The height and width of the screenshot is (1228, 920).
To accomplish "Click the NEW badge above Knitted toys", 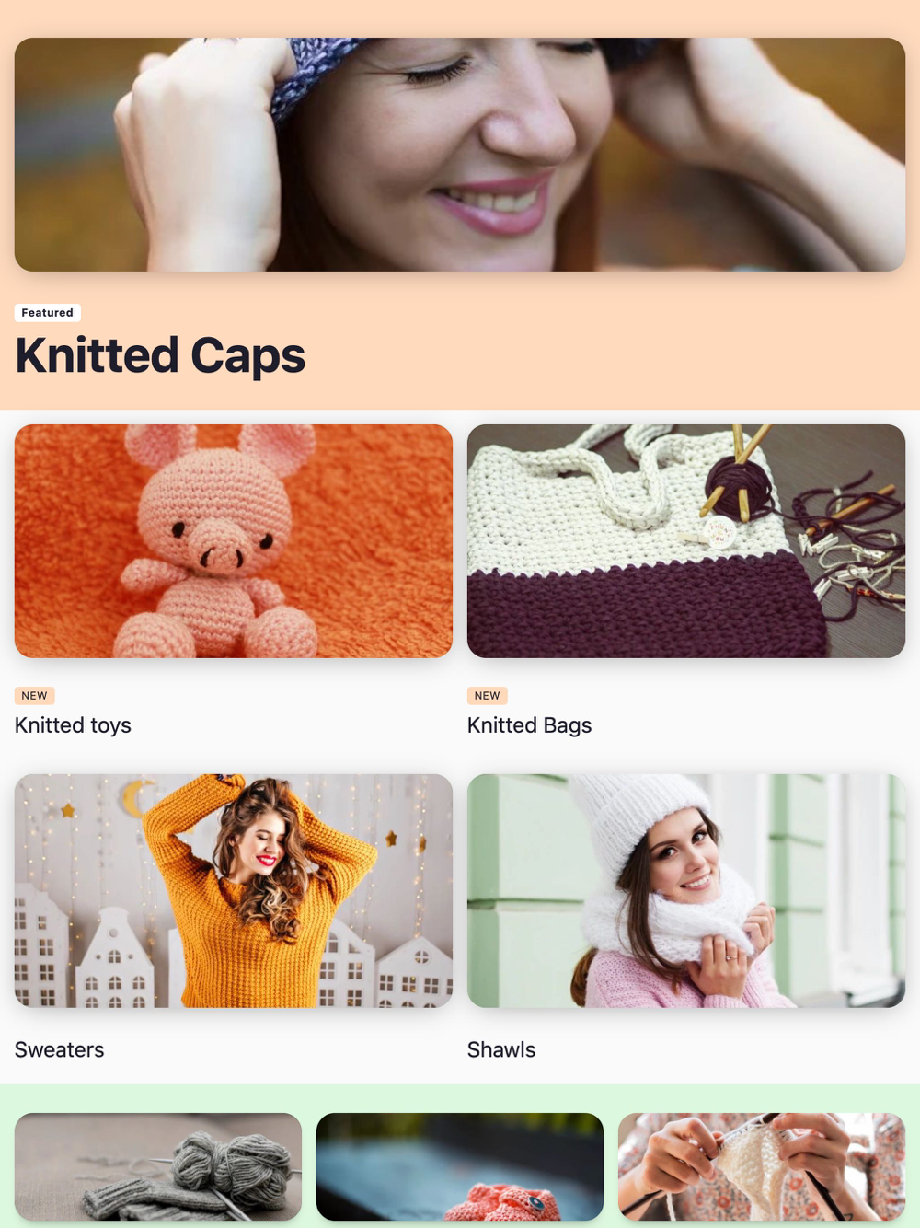I will (x=35, y=696).
